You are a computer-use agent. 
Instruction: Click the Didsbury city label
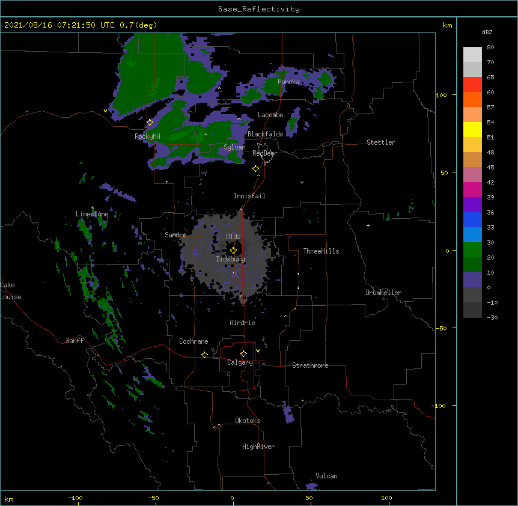231,259
